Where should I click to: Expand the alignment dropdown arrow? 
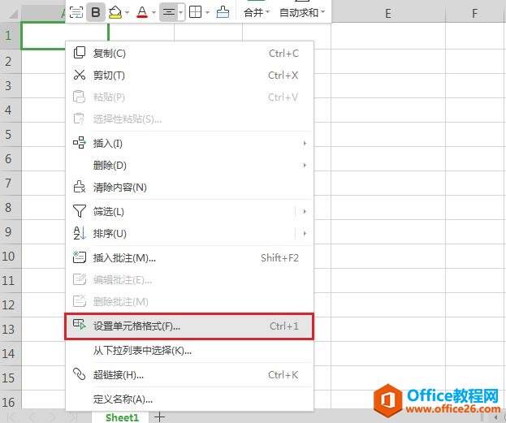coord(181,12)
